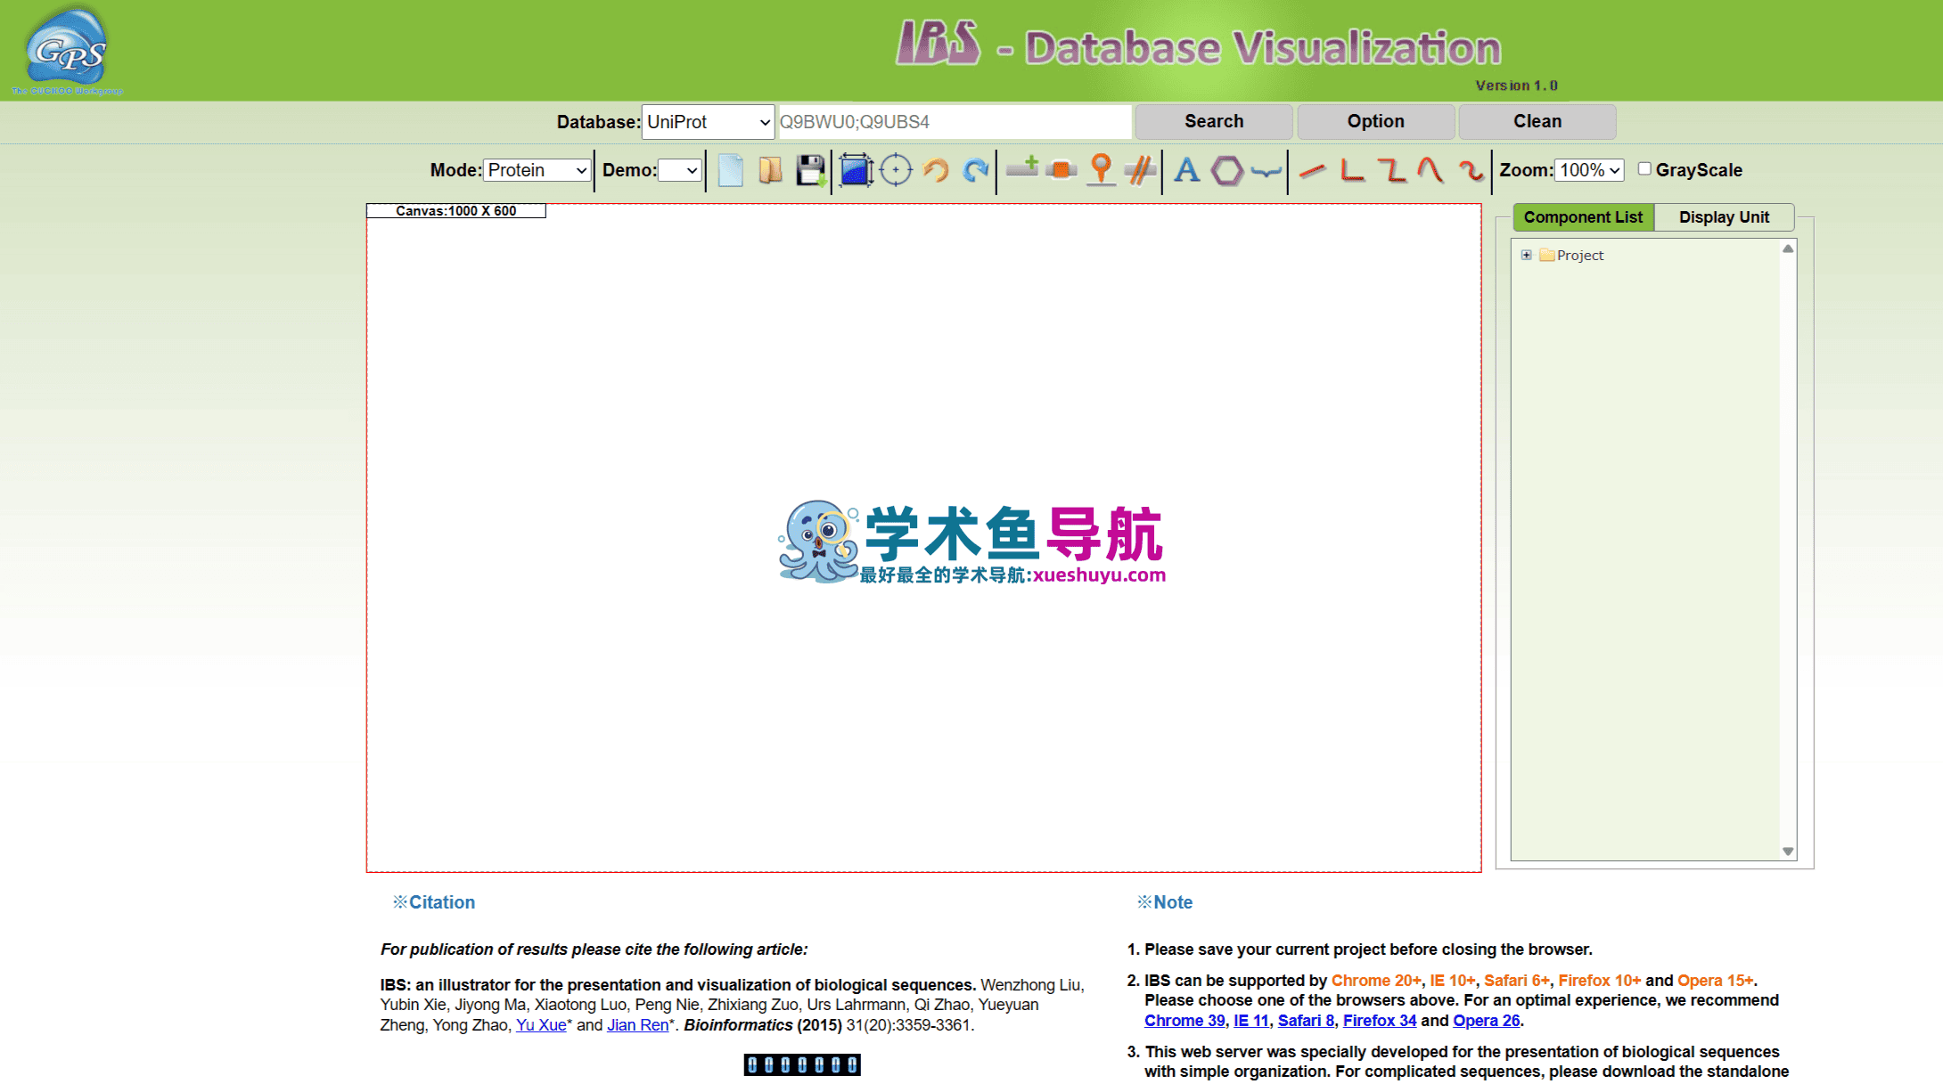Click the orange undo arrow
Screen dimensions: 1943x1084
(x=936, y=170)
